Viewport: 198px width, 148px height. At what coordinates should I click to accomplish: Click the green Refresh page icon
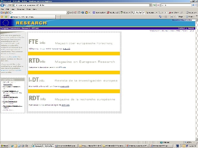pos(154,5)
